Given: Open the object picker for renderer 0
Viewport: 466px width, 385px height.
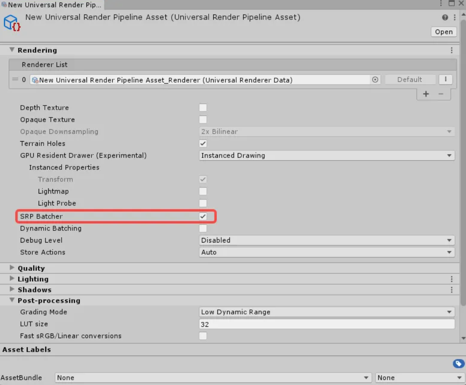Looking at the screenshot, I should 375,80.
